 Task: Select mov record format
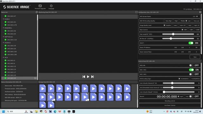pos(185,96)
